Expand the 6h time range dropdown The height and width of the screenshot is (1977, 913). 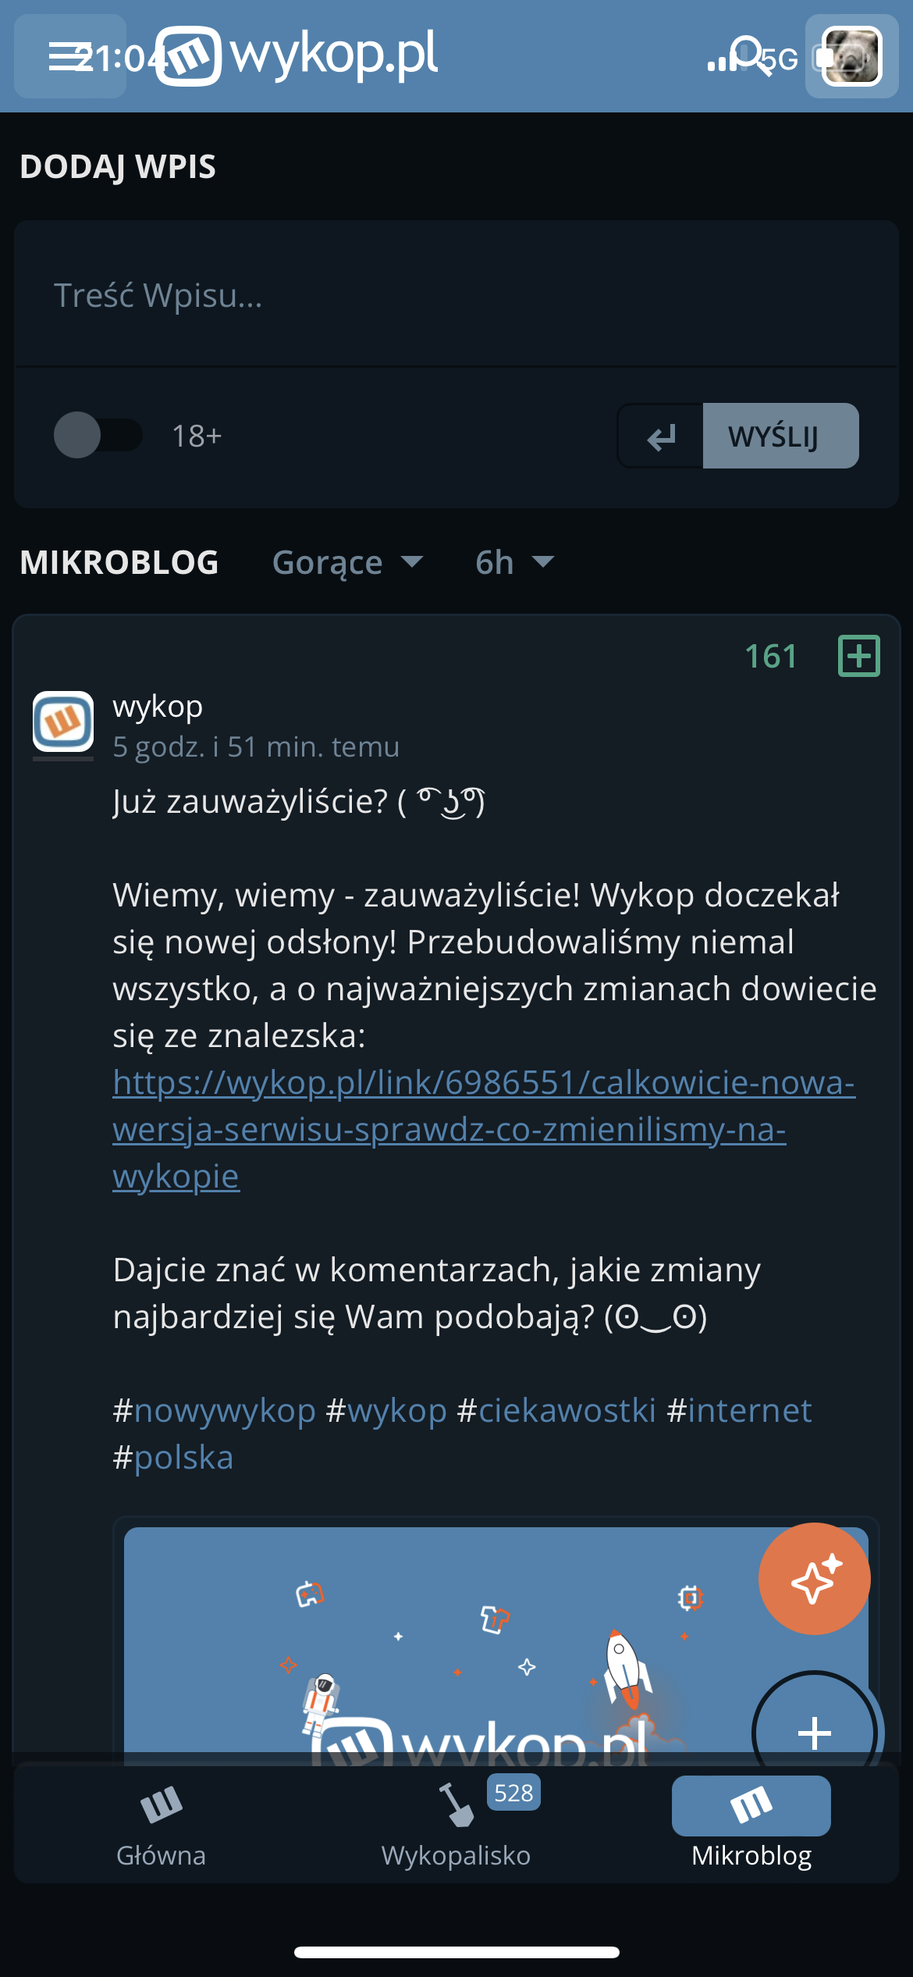[x=515, y=562]
